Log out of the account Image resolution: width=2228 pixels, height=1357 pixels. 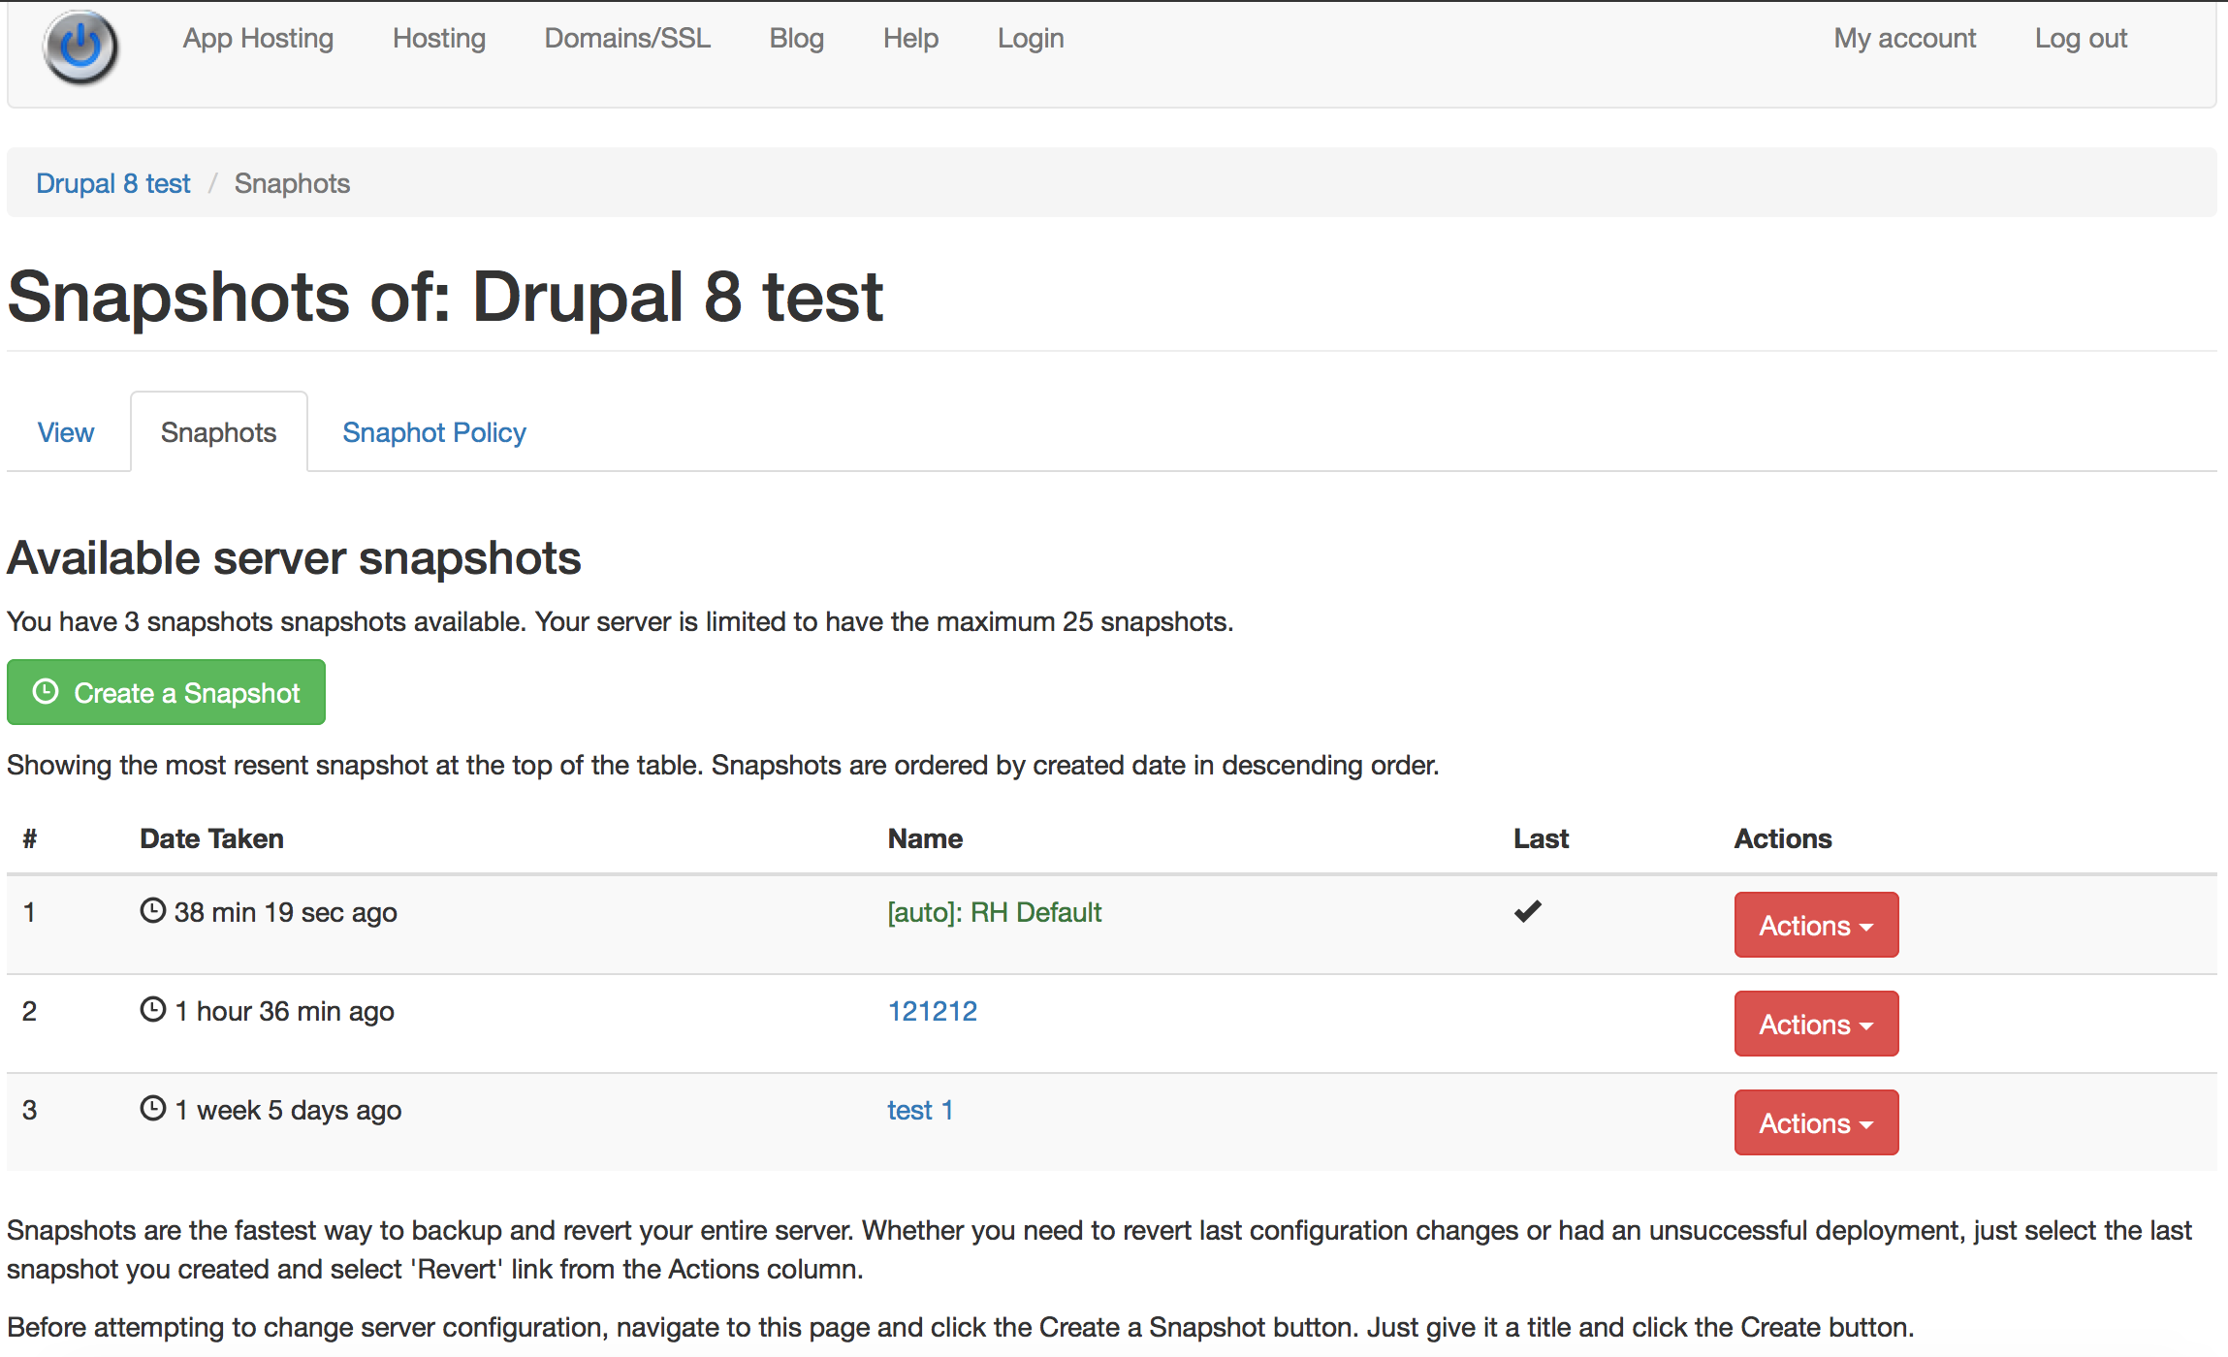[2081, 38]
